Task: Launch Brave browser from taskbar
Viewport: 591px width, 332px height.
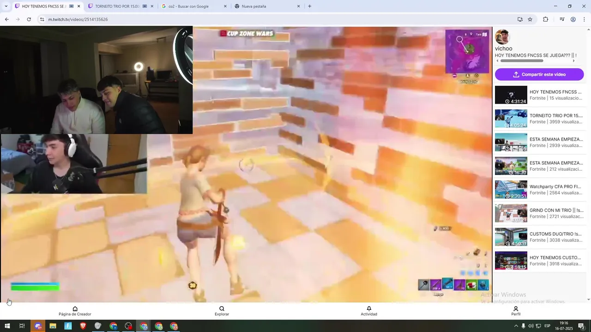Action: [83, 326]
